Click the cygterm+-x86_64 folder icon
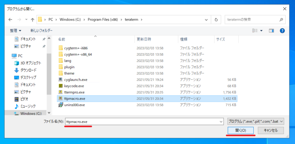This screenshot has height=144, width=295. pos(60,54)
